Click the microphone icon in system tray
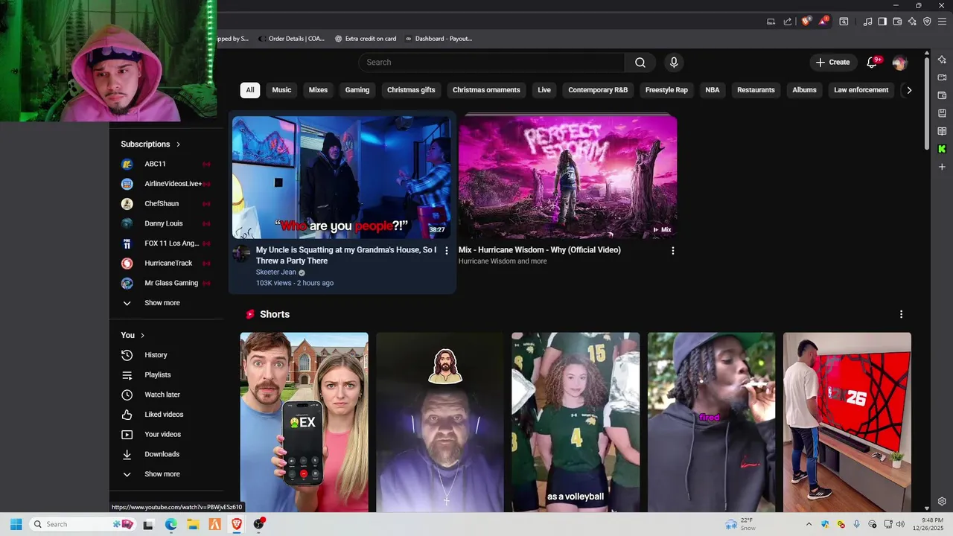The width and height of the screenshot is (953, 536). [857, 524]
